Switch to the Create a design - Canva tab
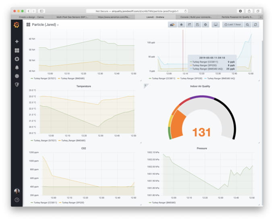 (31, 17)
